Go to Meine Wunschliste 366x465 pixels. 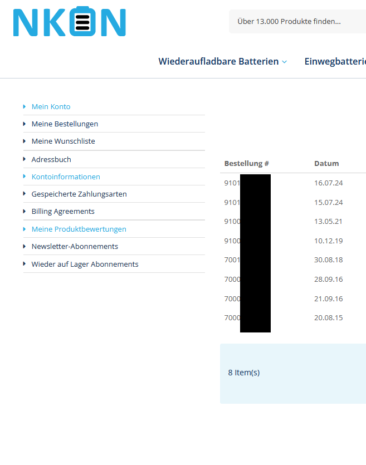tap(63, 141)
